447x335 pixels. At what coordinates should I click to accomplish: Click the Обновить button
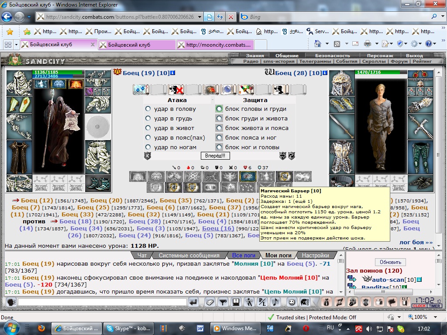point(390,262)
